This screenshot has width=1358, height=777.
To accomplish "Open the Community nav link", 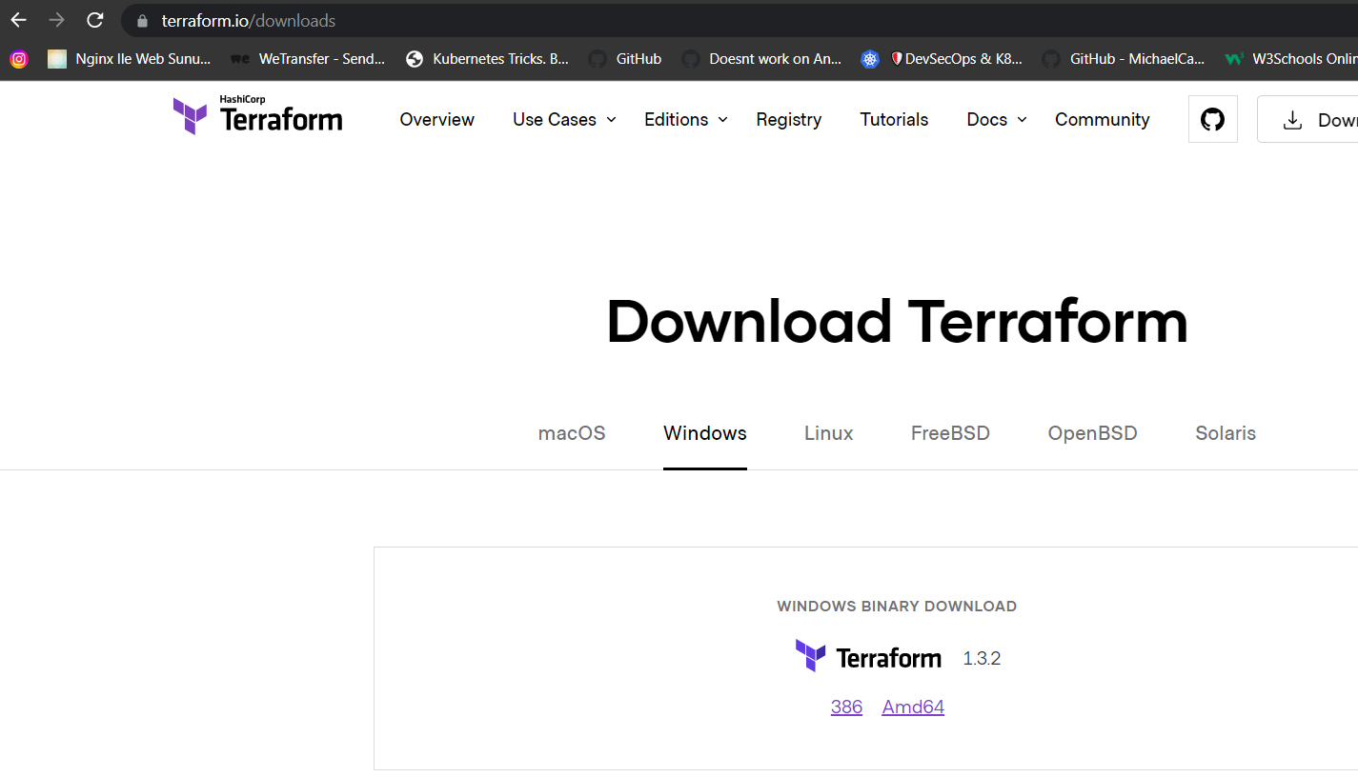I will pos(1103,120).
